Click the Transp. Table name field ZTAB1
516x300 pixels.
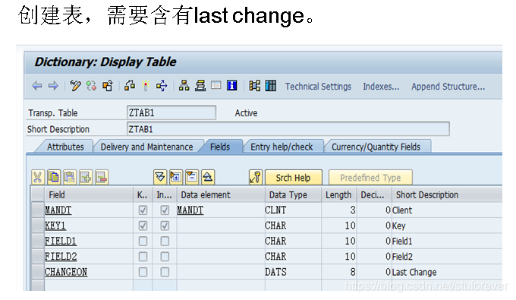coord(171,113)
